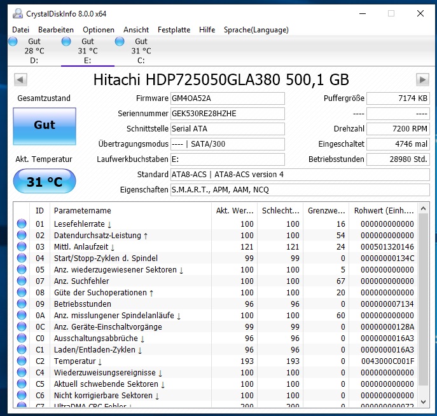Click the Drehzahl value 7200 RPM
The image size is (437, 416).
pos(398,129)
